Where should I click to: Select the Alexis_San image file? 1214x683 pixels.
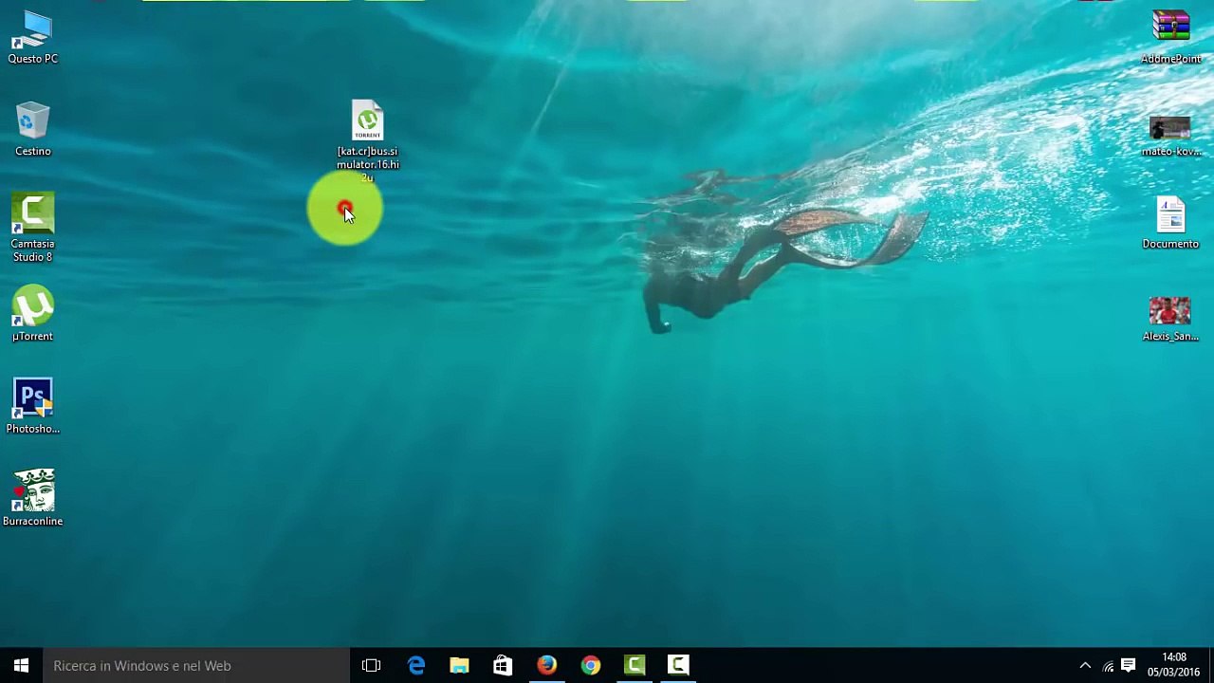tap(1170, 320)
